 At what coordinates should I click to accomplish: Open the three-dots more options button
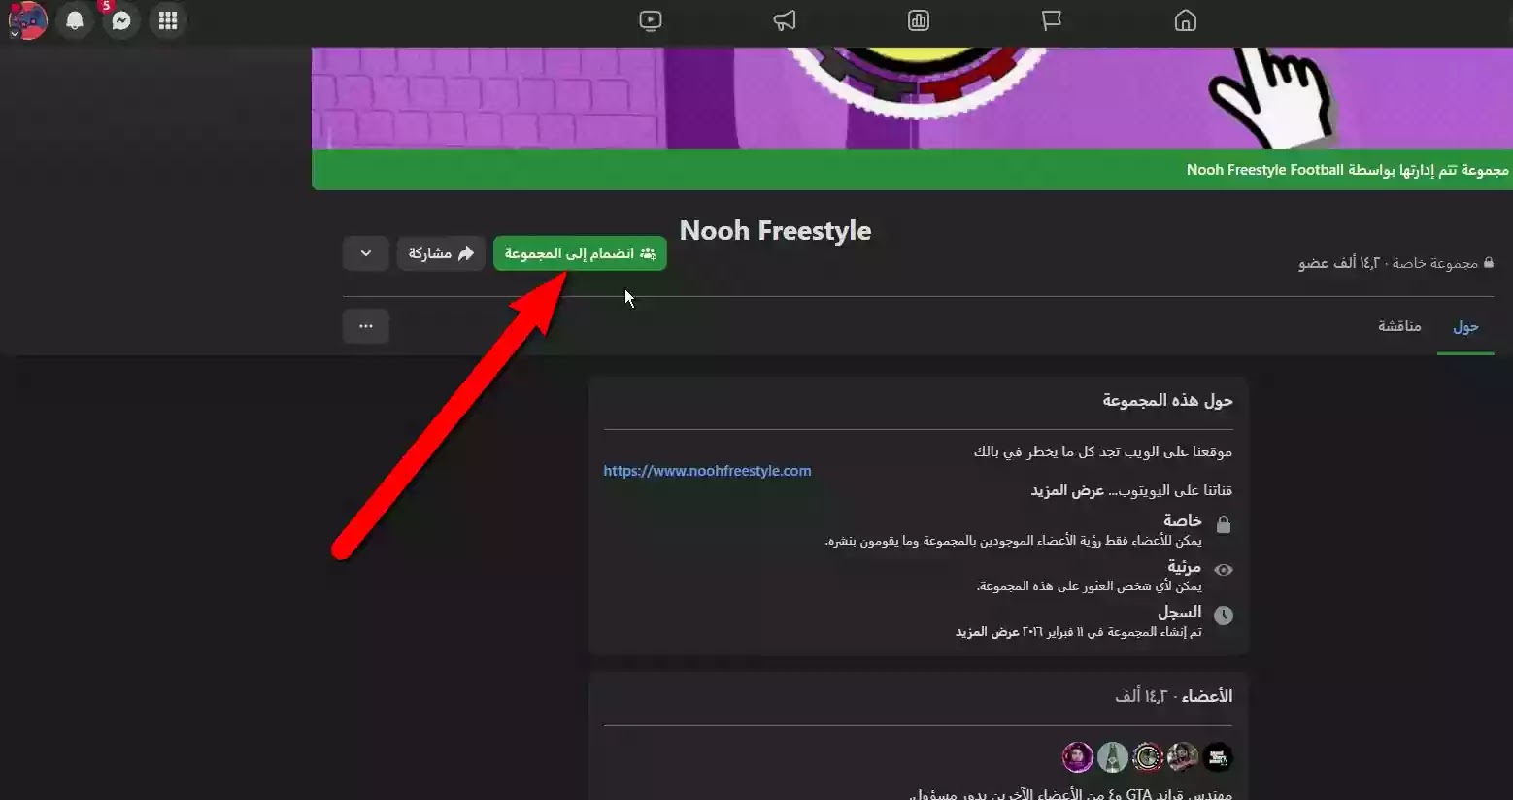366,326
